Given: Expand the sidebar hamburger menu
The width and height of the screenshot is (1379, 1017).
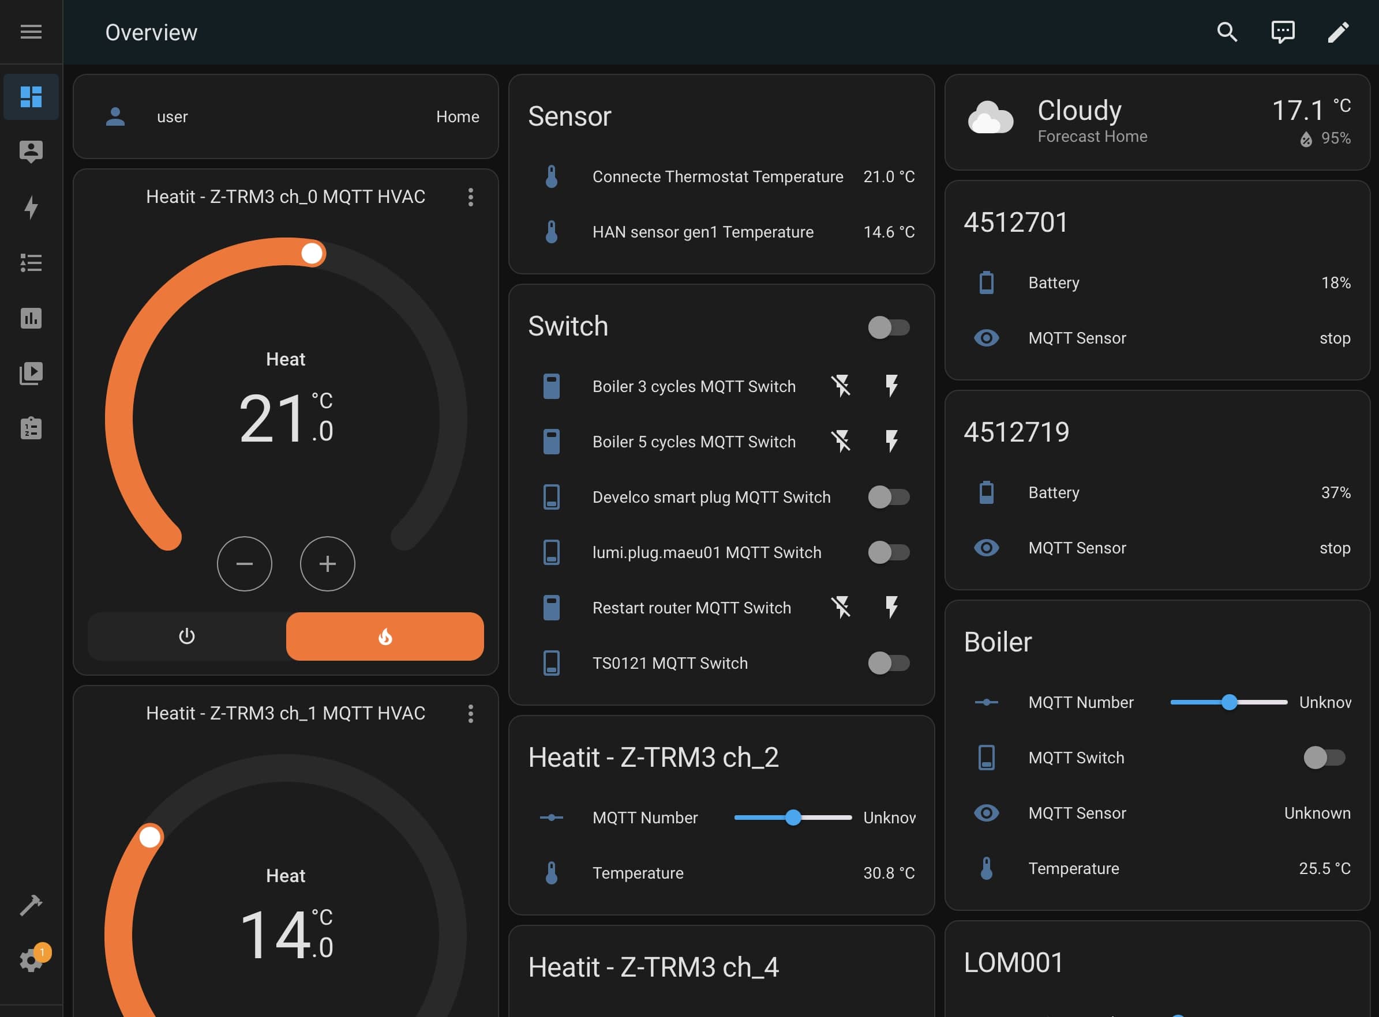Looking at the screenshot, I should click(x=31, y=32).
